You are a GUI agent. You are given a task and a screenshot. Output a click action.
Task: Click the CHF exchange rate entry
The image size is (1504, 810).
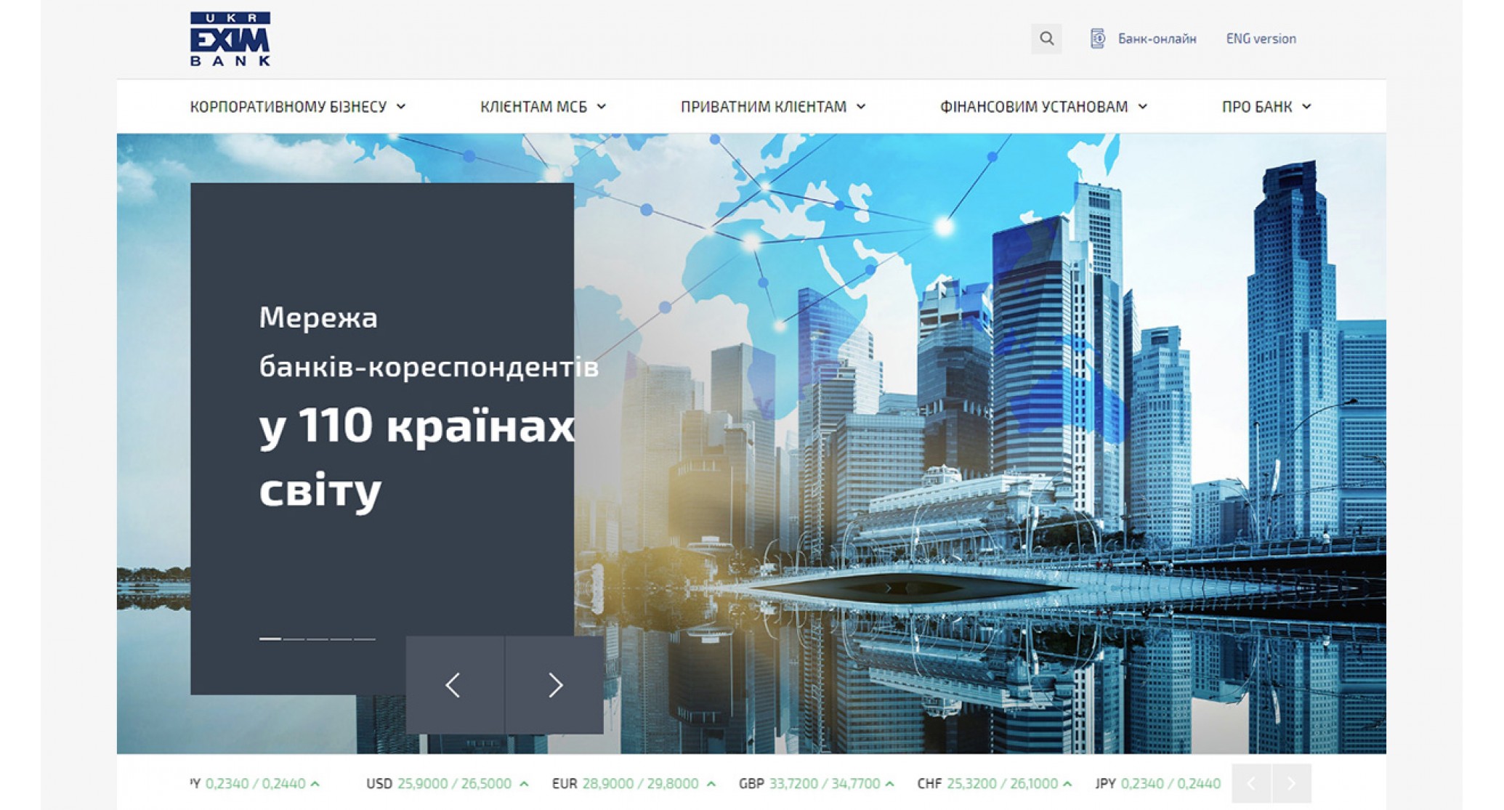pyautogui.click(x=995, y=784)
